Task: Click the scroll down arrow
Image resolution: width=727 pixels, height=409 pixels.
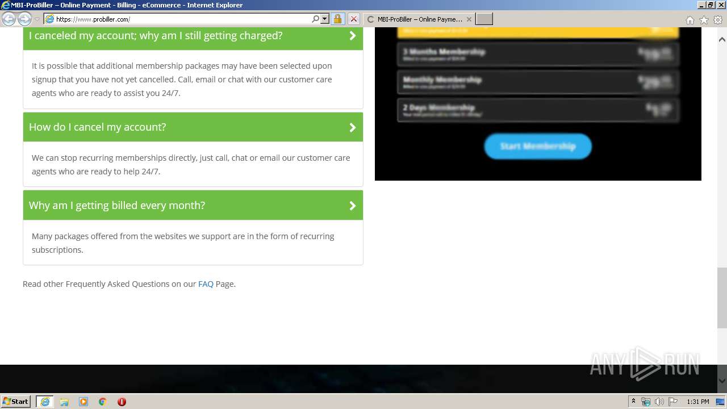Action: coord(722,381)
